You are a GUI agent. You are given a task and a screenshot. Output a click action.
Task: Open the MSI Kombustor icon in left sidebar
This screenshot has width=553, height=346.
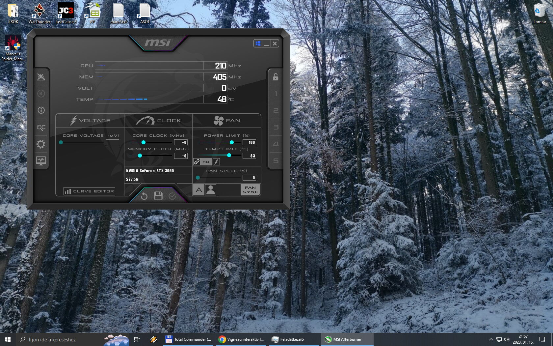tap(41, 94)
